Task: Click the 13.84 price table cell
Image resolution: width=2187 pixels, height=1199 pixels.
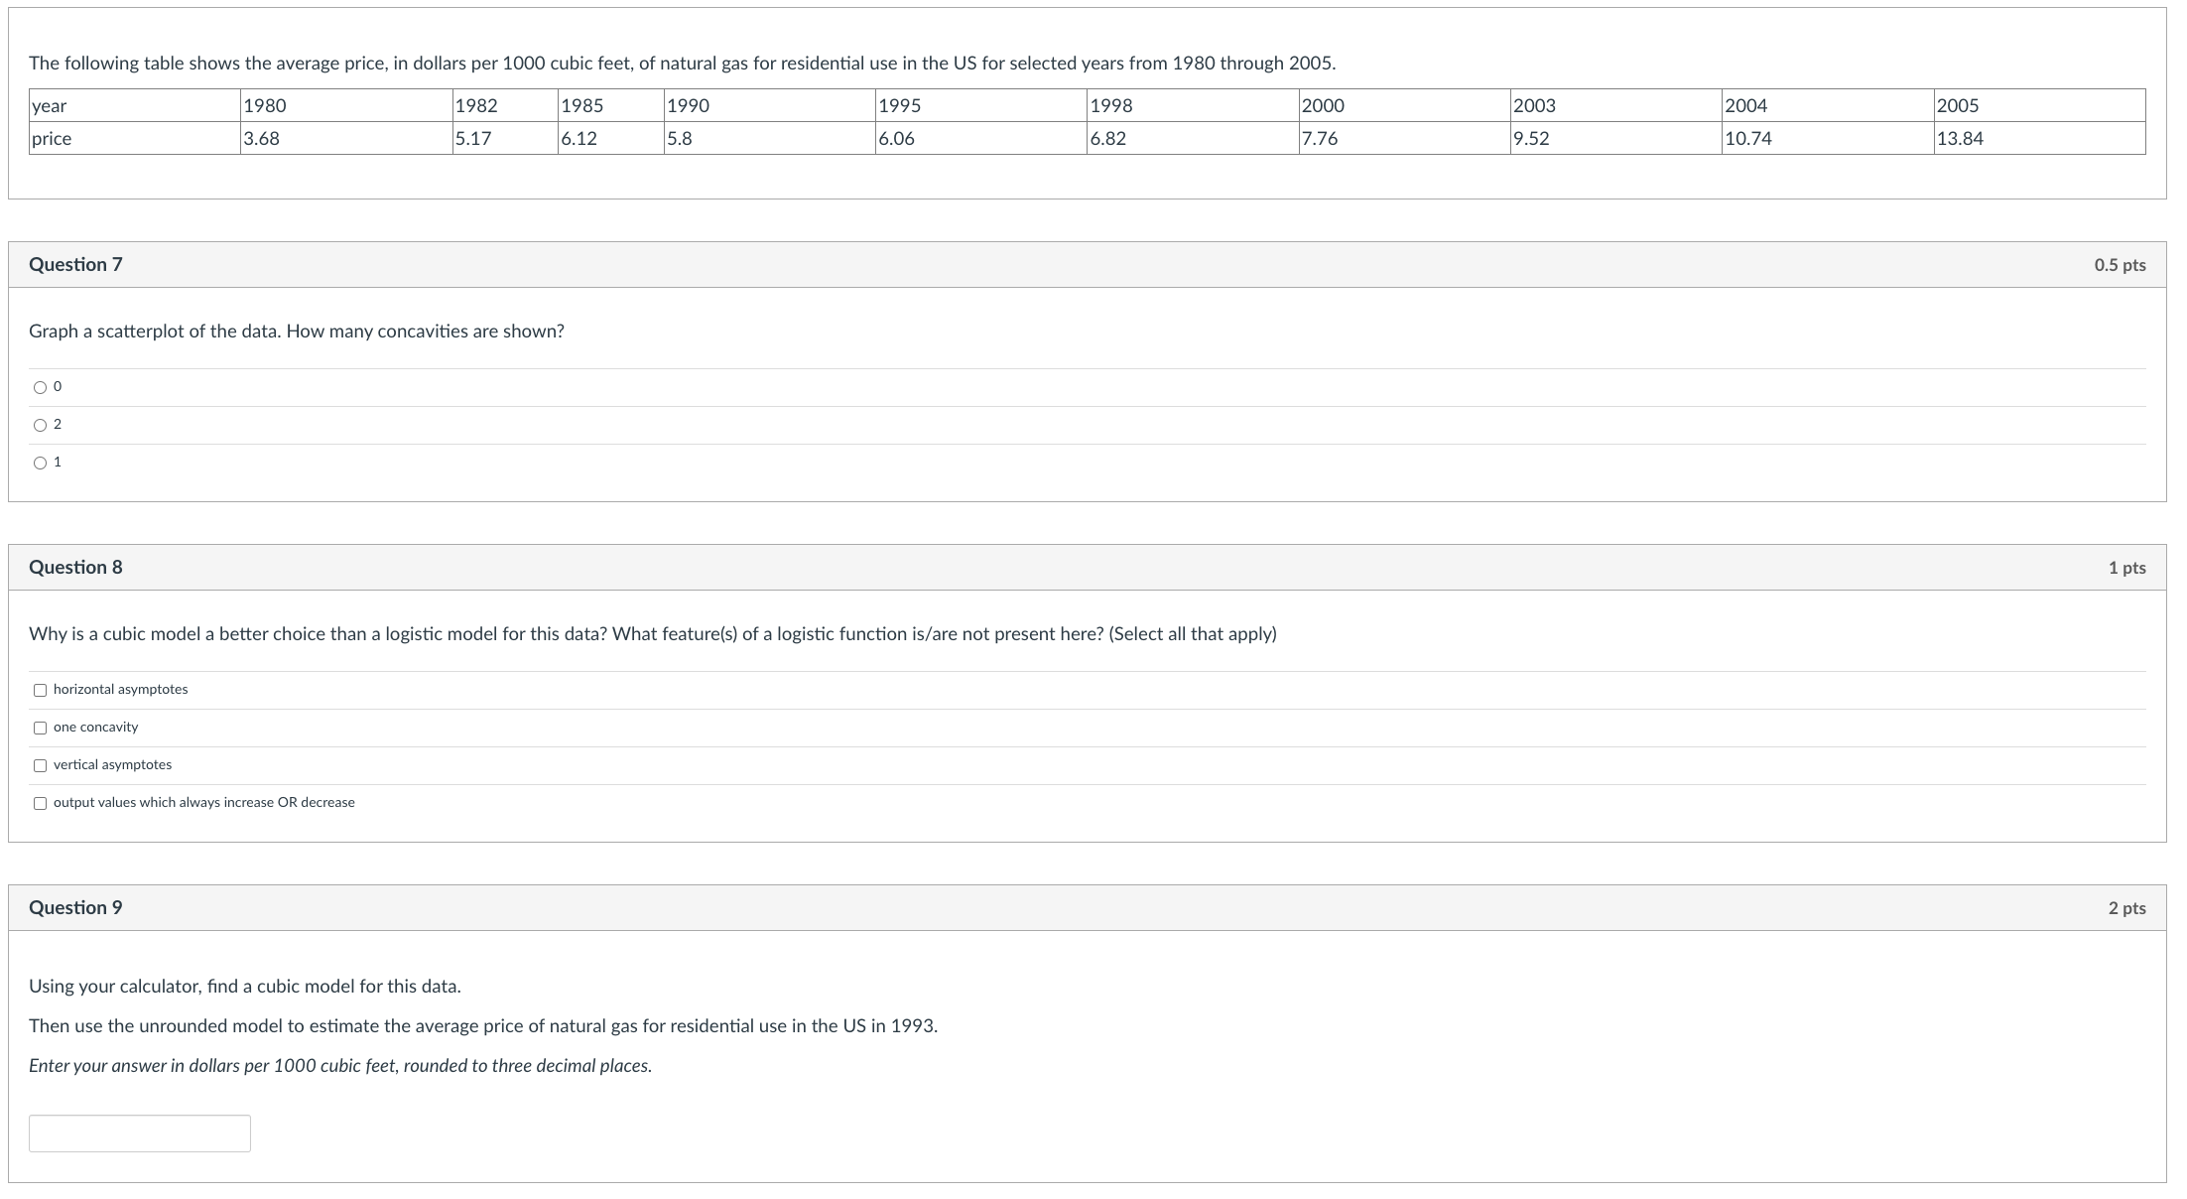Action: 1960,139
